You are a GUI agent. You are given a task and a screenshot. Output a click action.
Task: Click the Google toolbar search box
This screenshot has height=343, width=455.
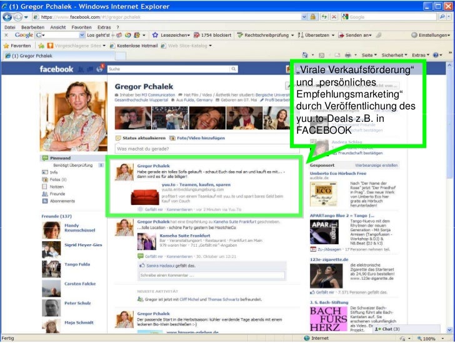point(60,35)
